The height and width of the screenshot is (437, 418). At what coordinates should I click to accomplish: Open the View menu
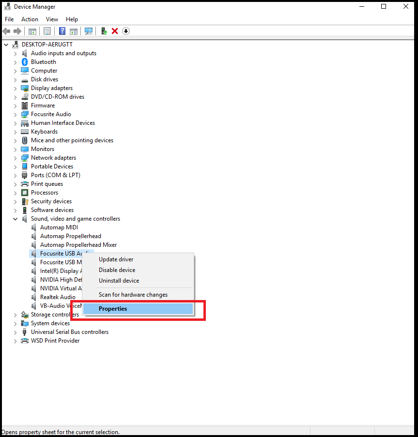coord(52,19)
